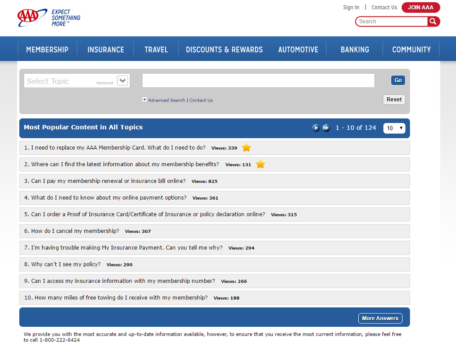Viewport: 456px width, 357px height.
Task: Open question about replacing AAA Membership Card
Action: pos(118,148)
